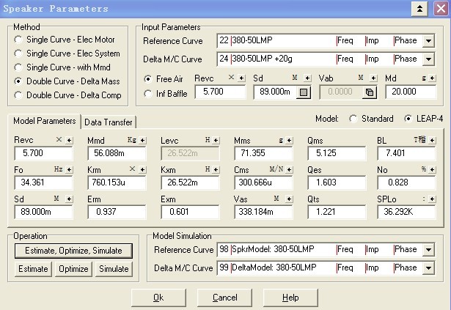Select the Model Parameters tab

coord(45,121)
